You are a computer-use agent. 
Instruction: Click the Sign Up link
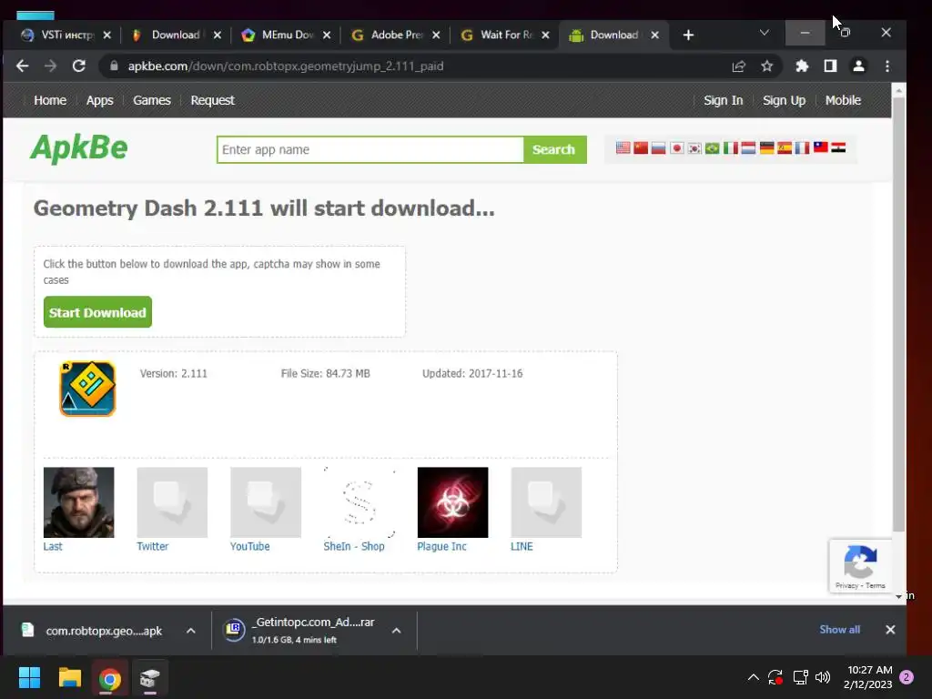click(x=784, y=100)
